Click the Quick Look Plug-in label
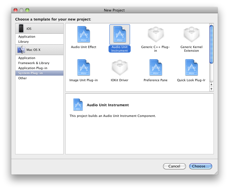229x190 pixels. click(191, 80)
